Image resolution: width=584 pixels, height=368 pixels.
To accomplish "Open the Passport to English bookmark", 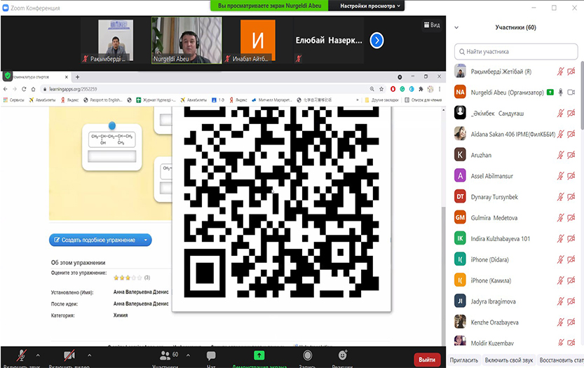I will 103,100.
